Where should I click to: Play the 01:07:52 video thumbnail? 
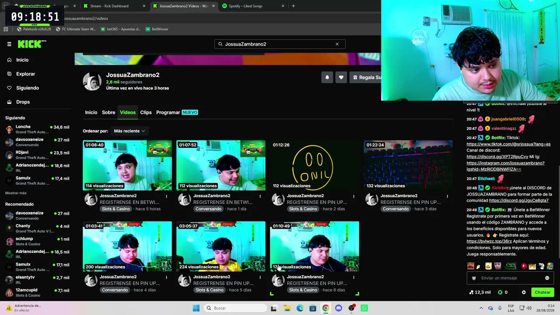coord(221,165)
